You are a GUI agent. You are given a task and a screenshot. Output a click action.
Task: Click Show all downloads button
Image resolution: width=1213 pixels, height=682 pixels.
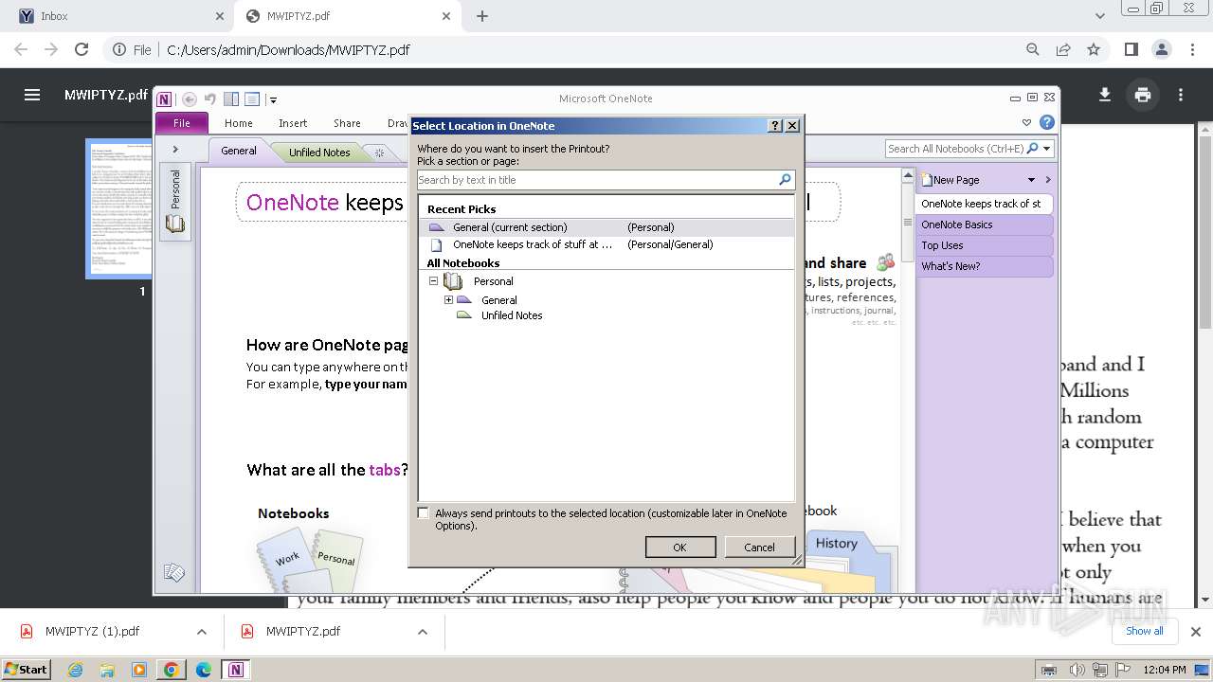(1145, 631)
